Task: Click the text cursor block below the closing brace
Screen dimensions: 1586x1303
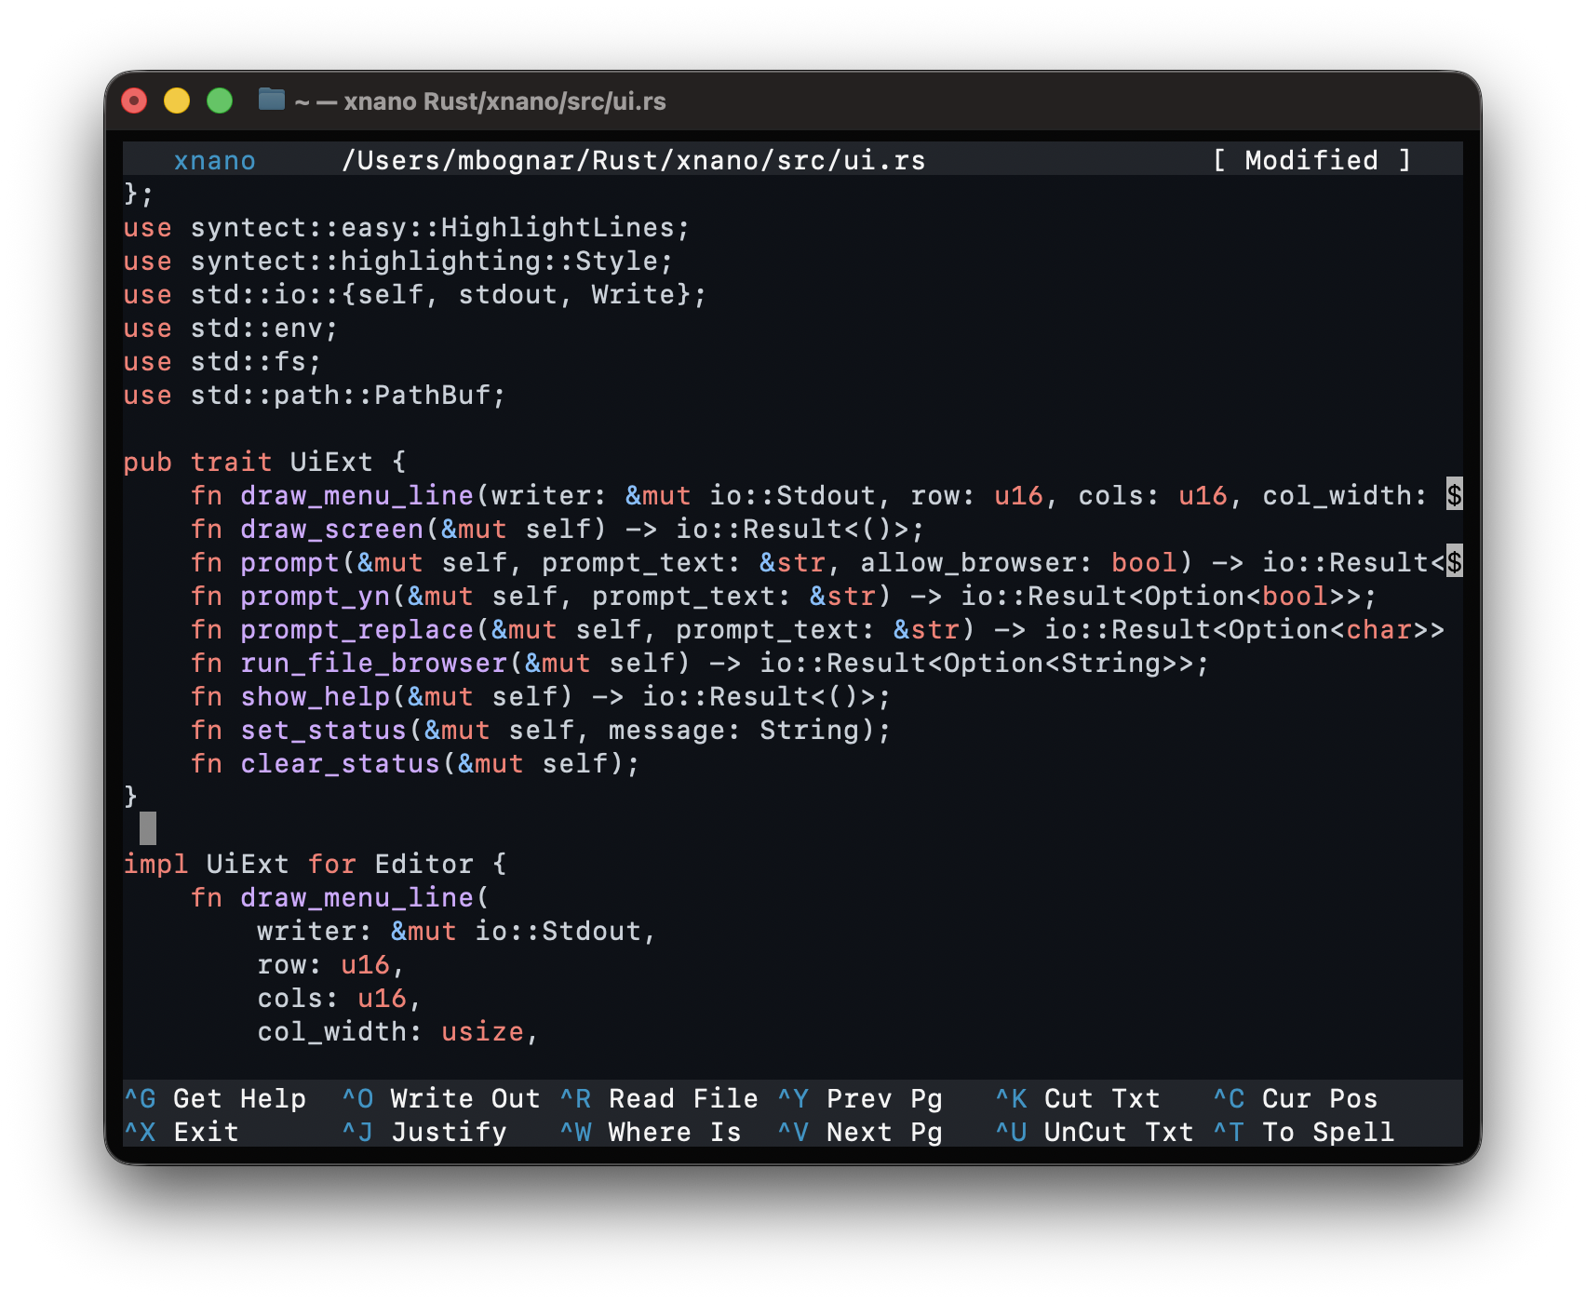Action: click(148, 828)
